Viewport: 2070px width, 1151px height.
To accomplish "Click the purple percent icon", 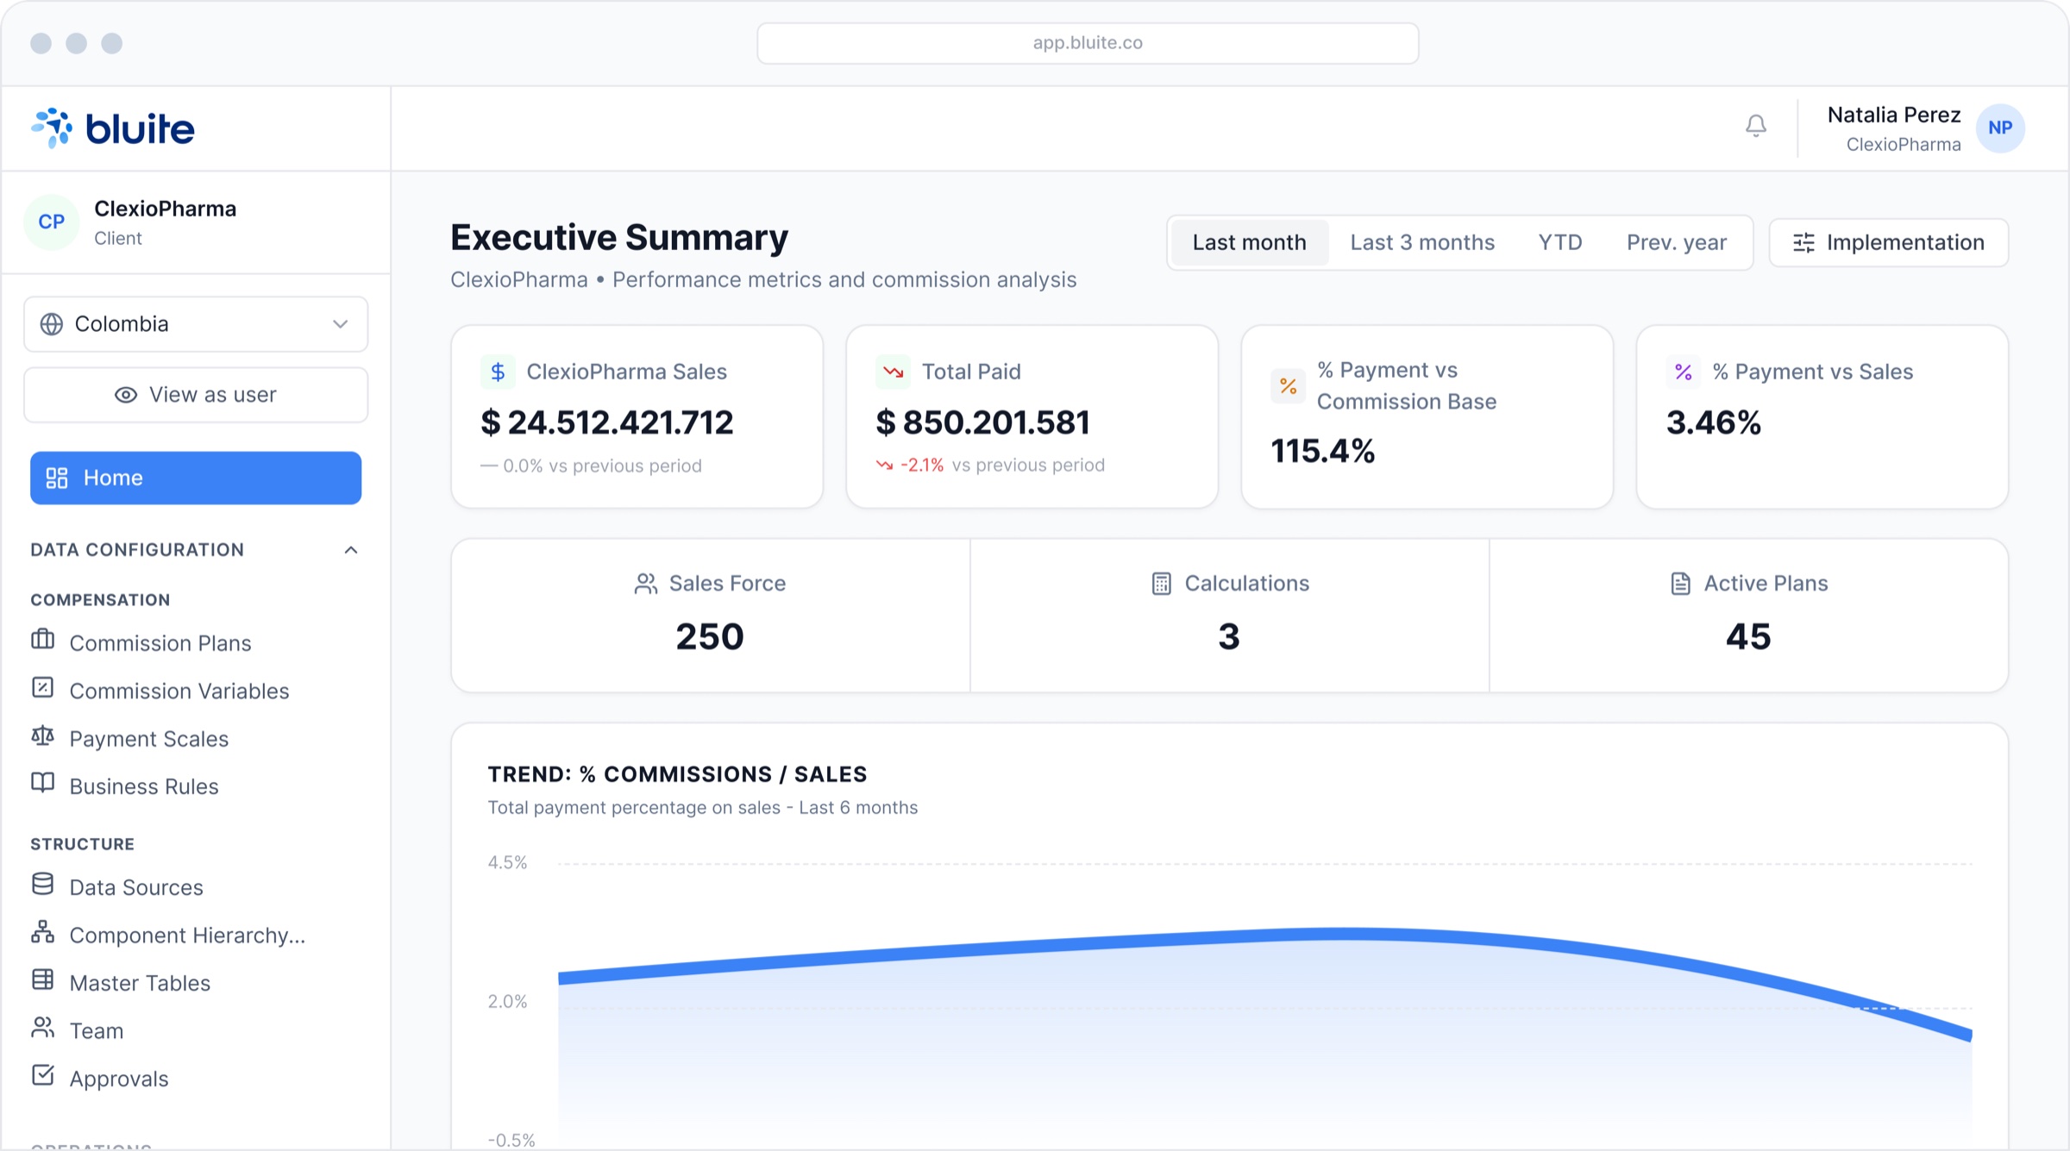I will pyautogui.click(x=1683, y=372).
